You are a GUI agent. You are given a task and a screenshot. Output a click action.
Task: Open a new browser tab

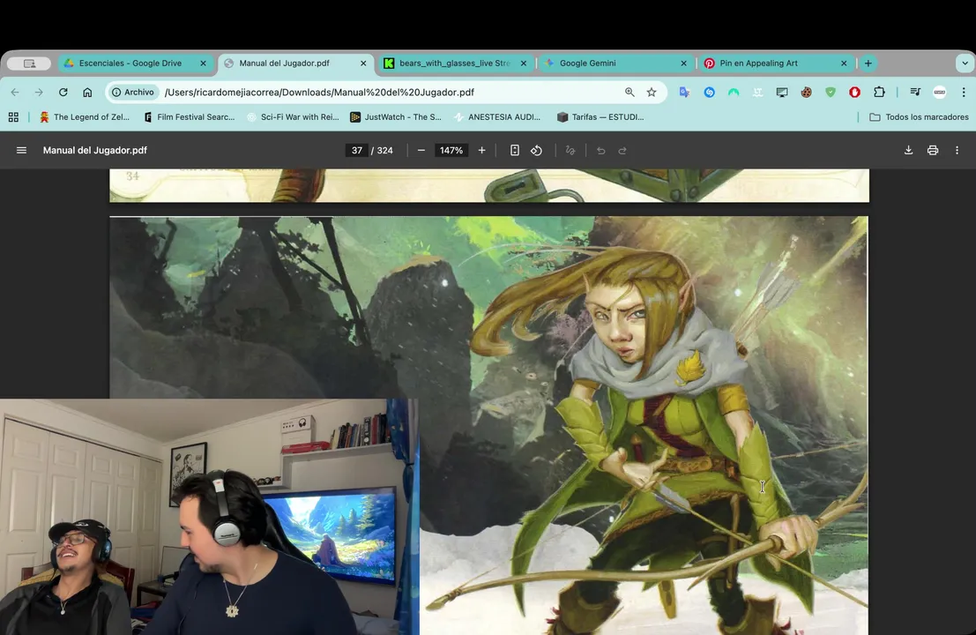(x=868, y=63)
